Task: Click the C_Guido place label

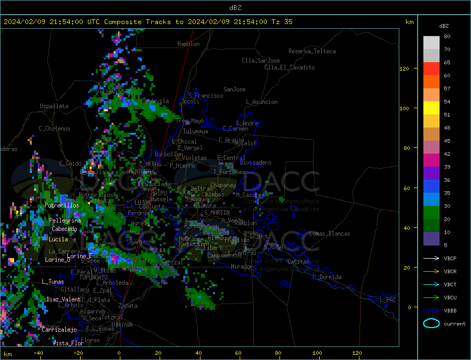Action: pyautogui.click(x=70, y=164)
